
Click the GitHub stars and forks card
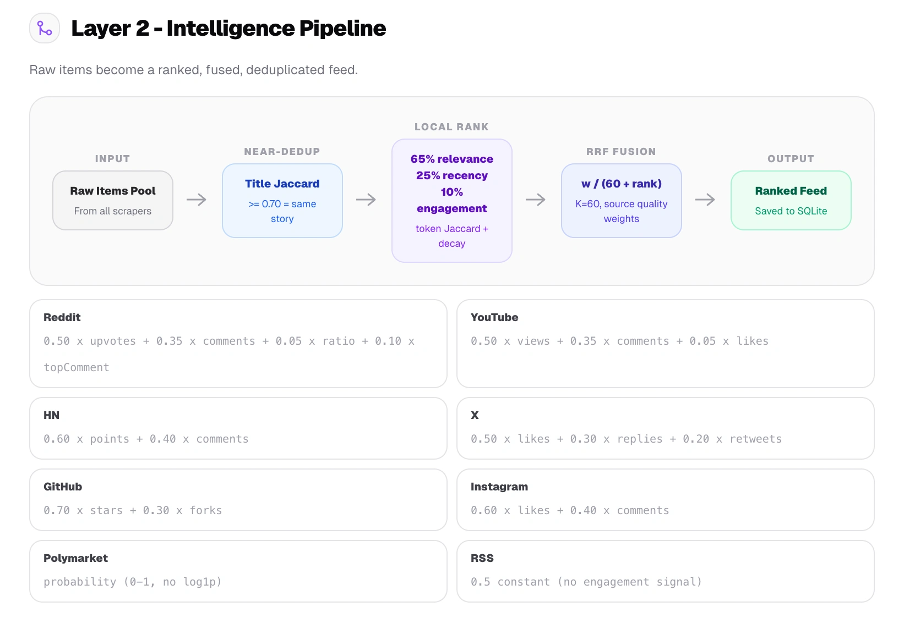coord(238,500)
